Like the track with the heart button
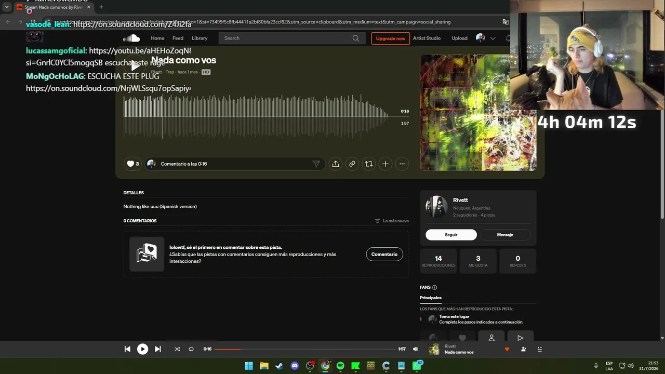The height and width of the screenshot is (374, 665). (133, 164)
